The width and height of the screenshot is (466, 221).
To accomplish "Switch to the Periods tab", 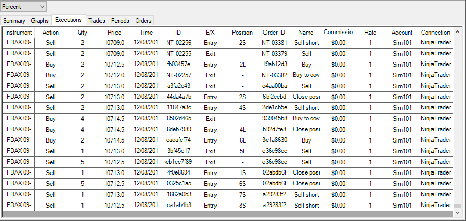I will (x=120, y=21).
